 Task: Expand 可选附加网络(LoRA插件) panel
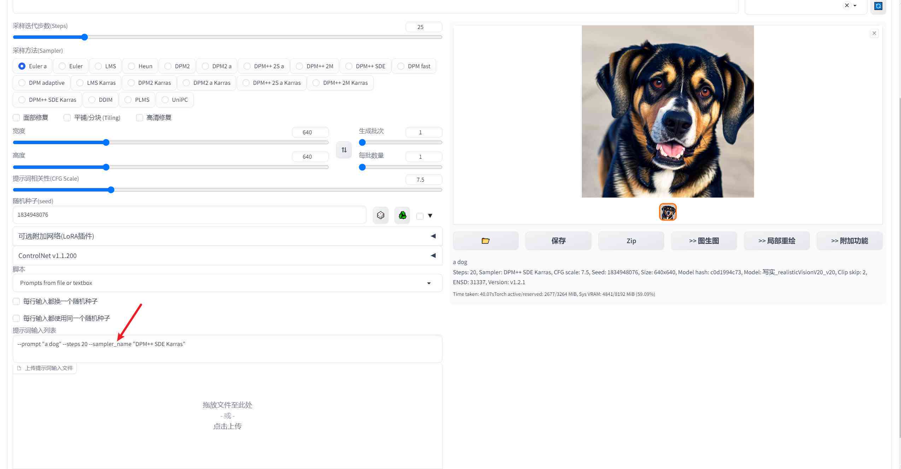(227, 236)
